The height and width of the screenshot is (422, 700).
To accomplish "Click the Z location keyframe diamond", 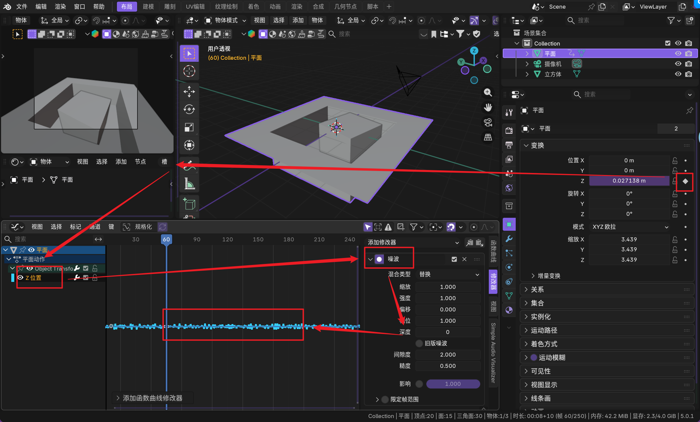I will click(685, 181).
